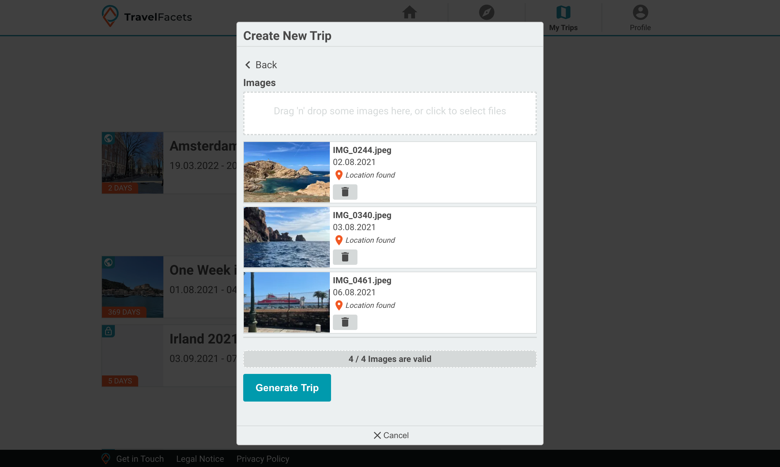Open the Home icon in navigation

(x=409, y=13)
